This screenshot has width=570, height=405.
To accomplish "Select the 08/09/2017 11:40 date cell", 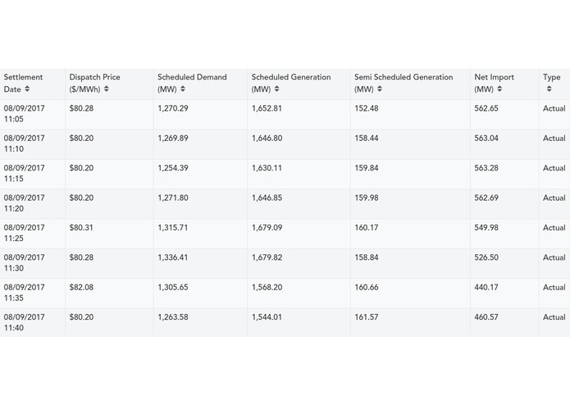I will point(24,322).
